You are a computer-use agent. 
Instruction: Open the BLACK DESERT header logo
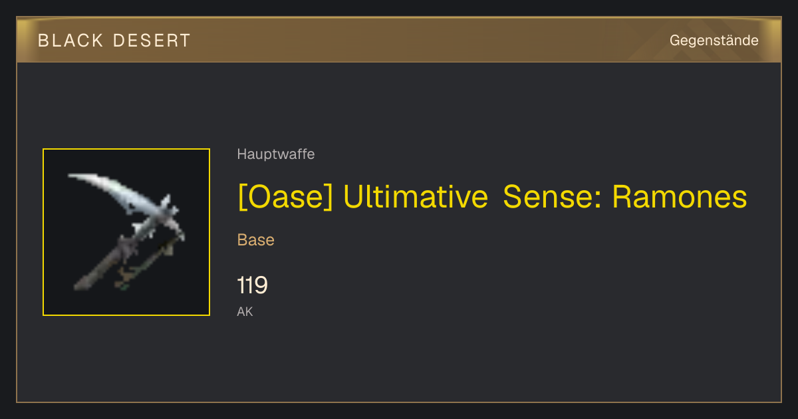click(x=114, y=41)
